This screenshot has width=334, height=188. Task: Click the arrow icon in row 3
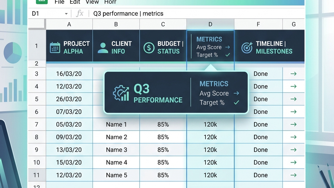[294, 74]
